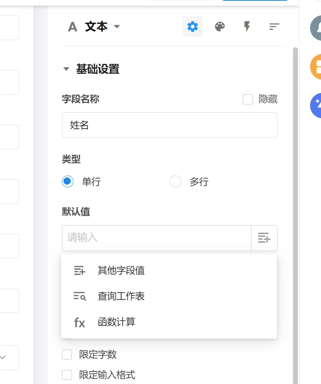
Task: Open the field settings gear tab
Action: (x=192, y=26)
